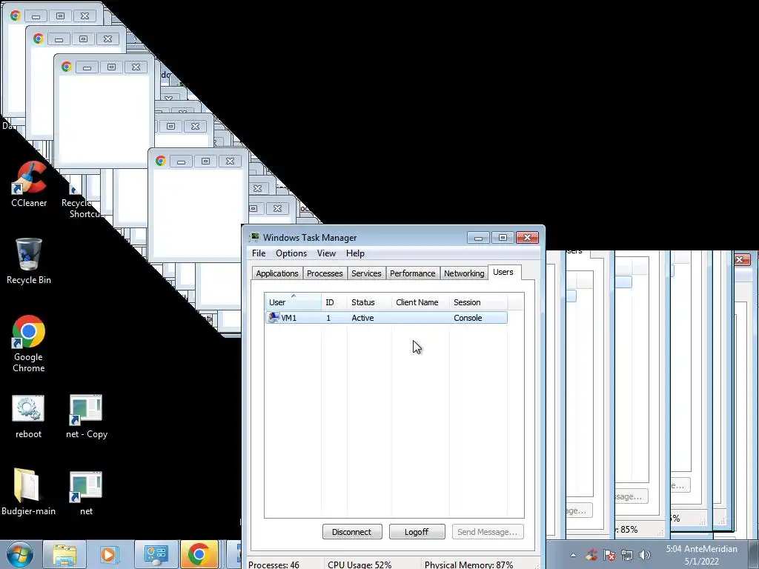Click the Logoff button
759x569 pixels.
417,532
